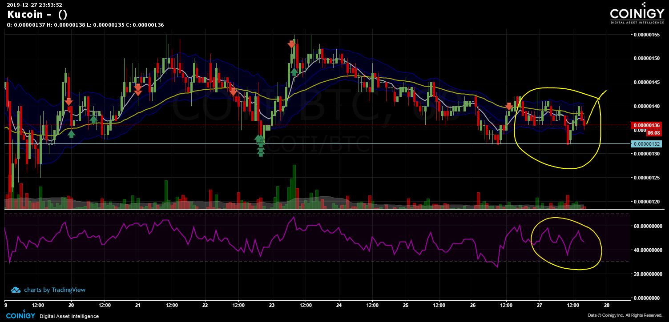Click the 06:08 candle countdown timer
Image resolution: width=669 pixels, height=322 pixels.
coord(653,132)
